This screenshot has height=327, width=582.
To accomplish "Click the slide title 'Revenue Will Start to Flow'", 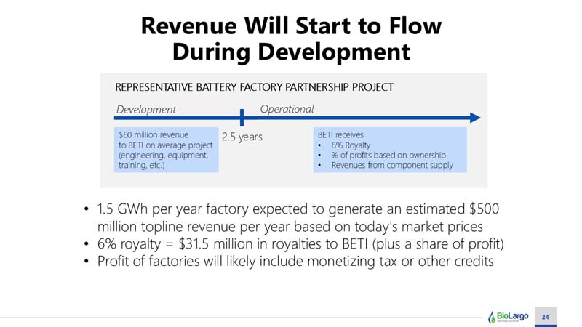I will (291, 25).
